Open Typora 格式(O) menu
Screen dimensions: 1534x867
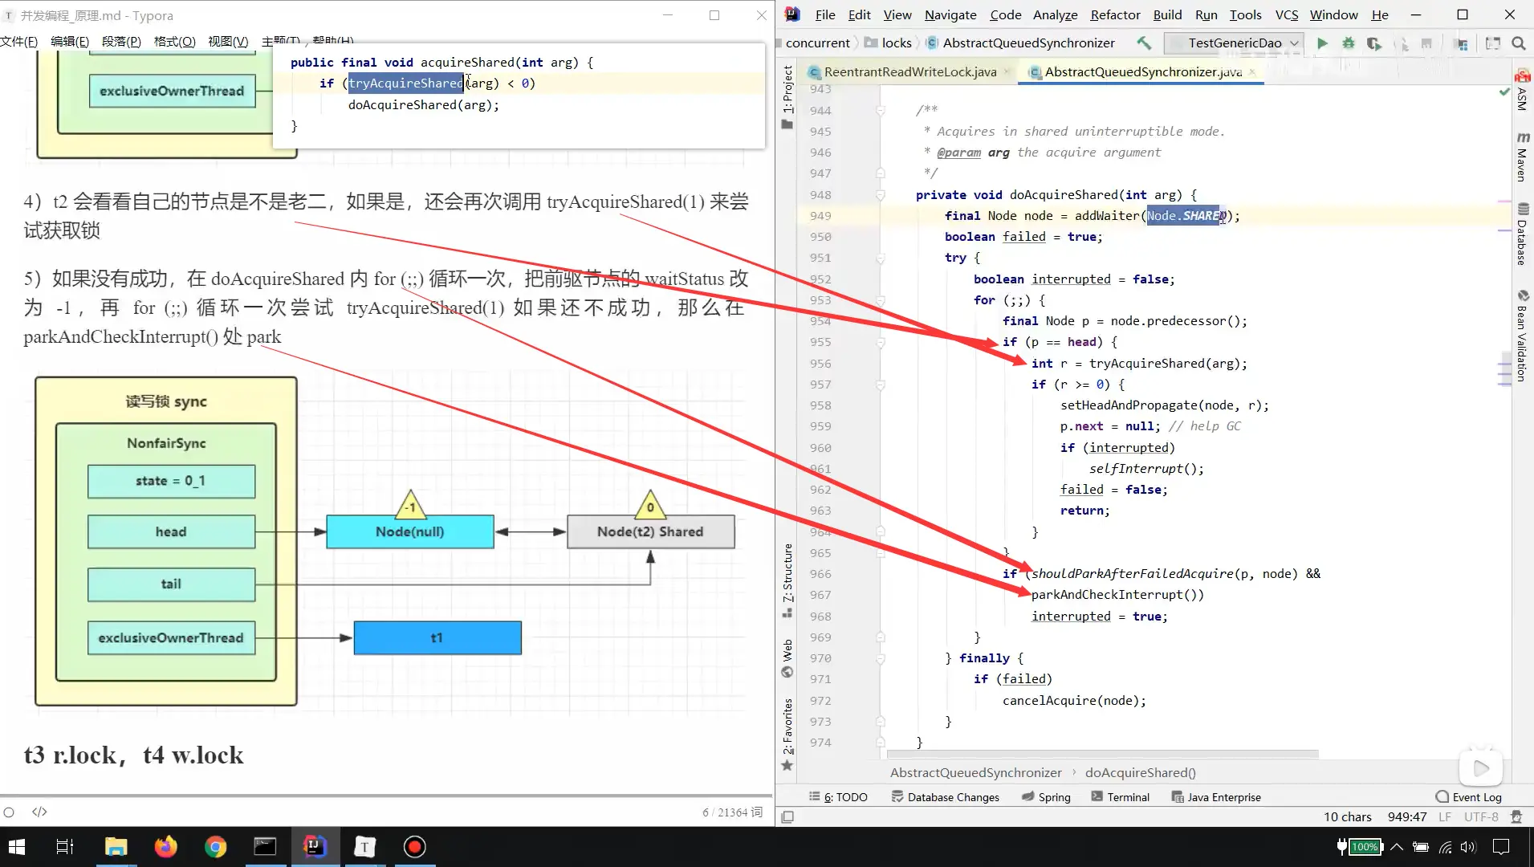coord(174,41)
